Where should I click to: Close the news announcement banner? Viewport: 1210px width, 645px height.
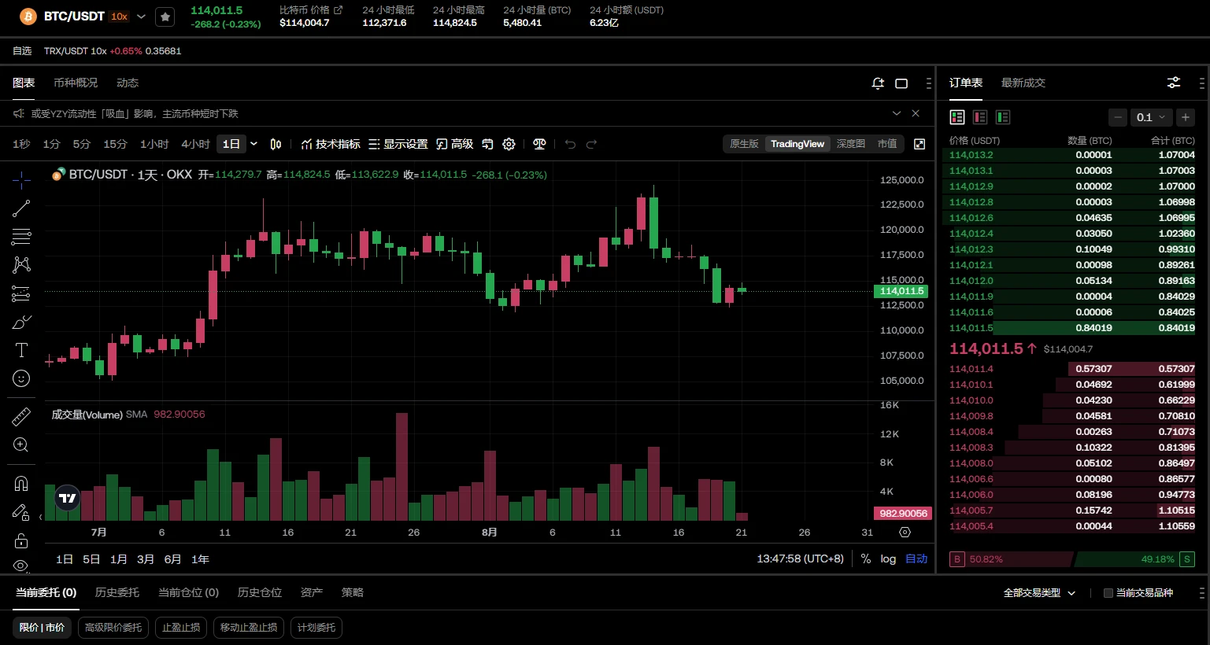916,113
